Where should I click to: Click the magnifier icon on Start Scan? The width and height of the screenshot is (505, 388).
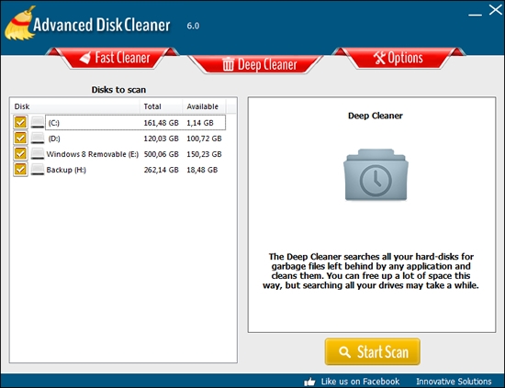tap(344, 352)
